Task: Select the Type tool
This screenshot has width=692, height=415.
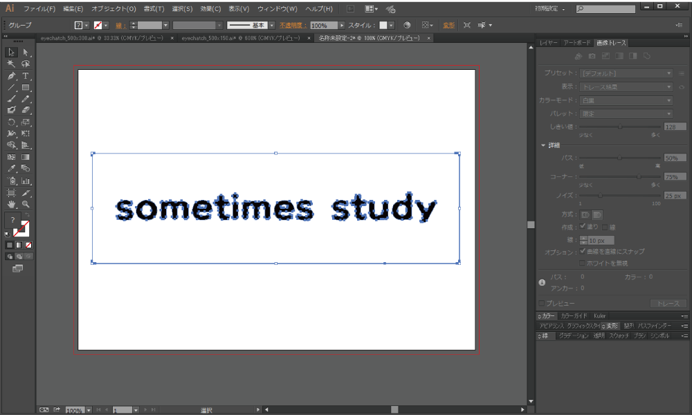Action: coord(26,76)
